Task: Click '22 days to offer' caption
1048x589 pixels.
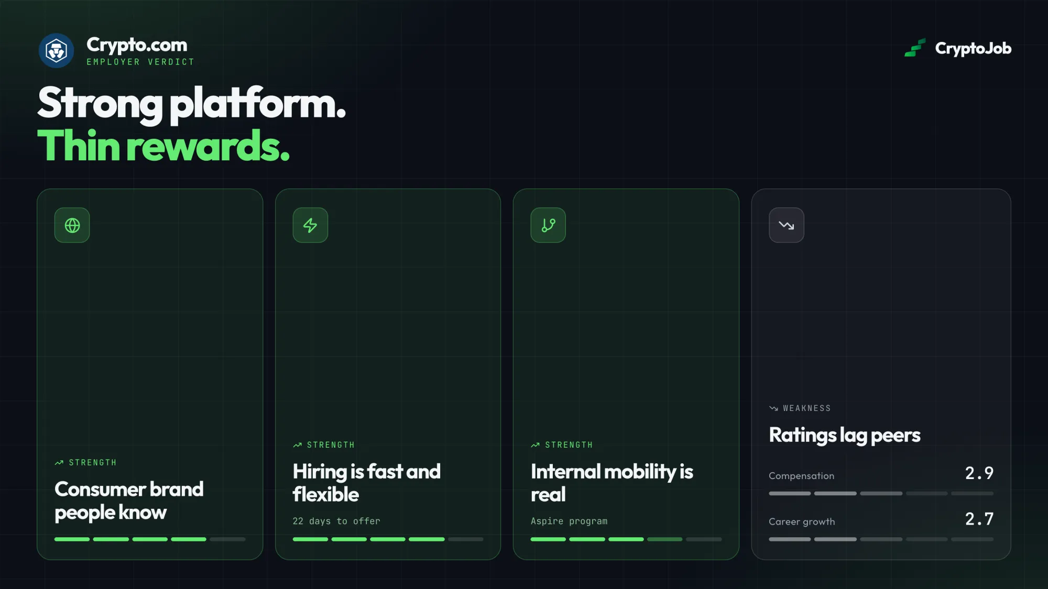Action: [336, 521]
